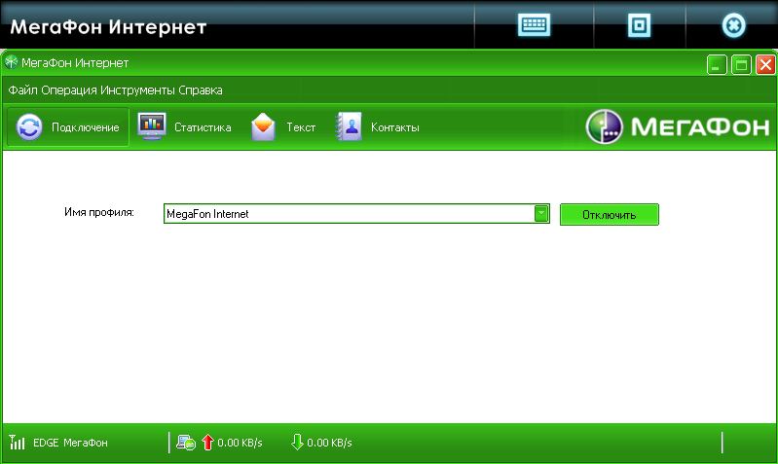This screenshot has width=778, height=464.
Task: Click the connected computers status icon
Action: pyautogui.click(x=186, y=443)
